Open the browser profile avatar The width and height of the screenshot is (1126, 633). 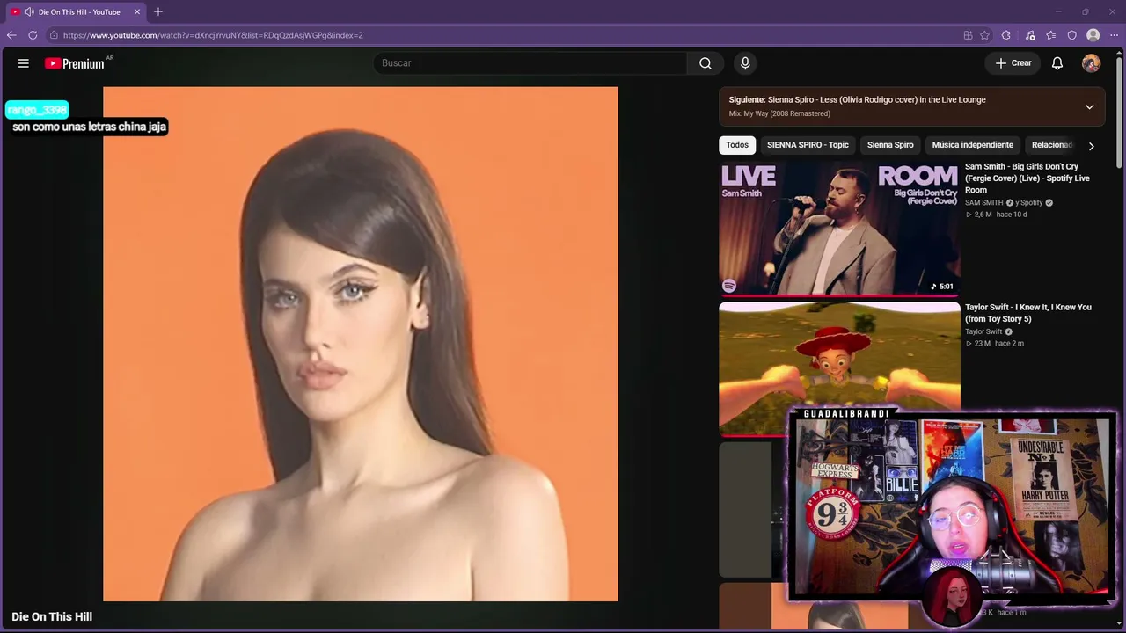(x=1093, y=35)
